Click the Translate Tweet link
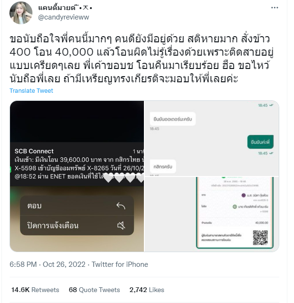The height and width of the screenshot is (303, 294). tap(31, 91)
